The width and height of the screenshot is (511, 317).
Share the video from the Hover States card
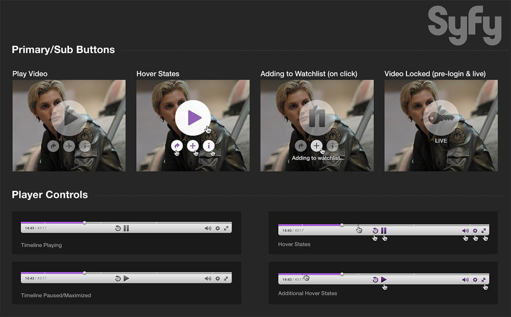pos(177,146)
